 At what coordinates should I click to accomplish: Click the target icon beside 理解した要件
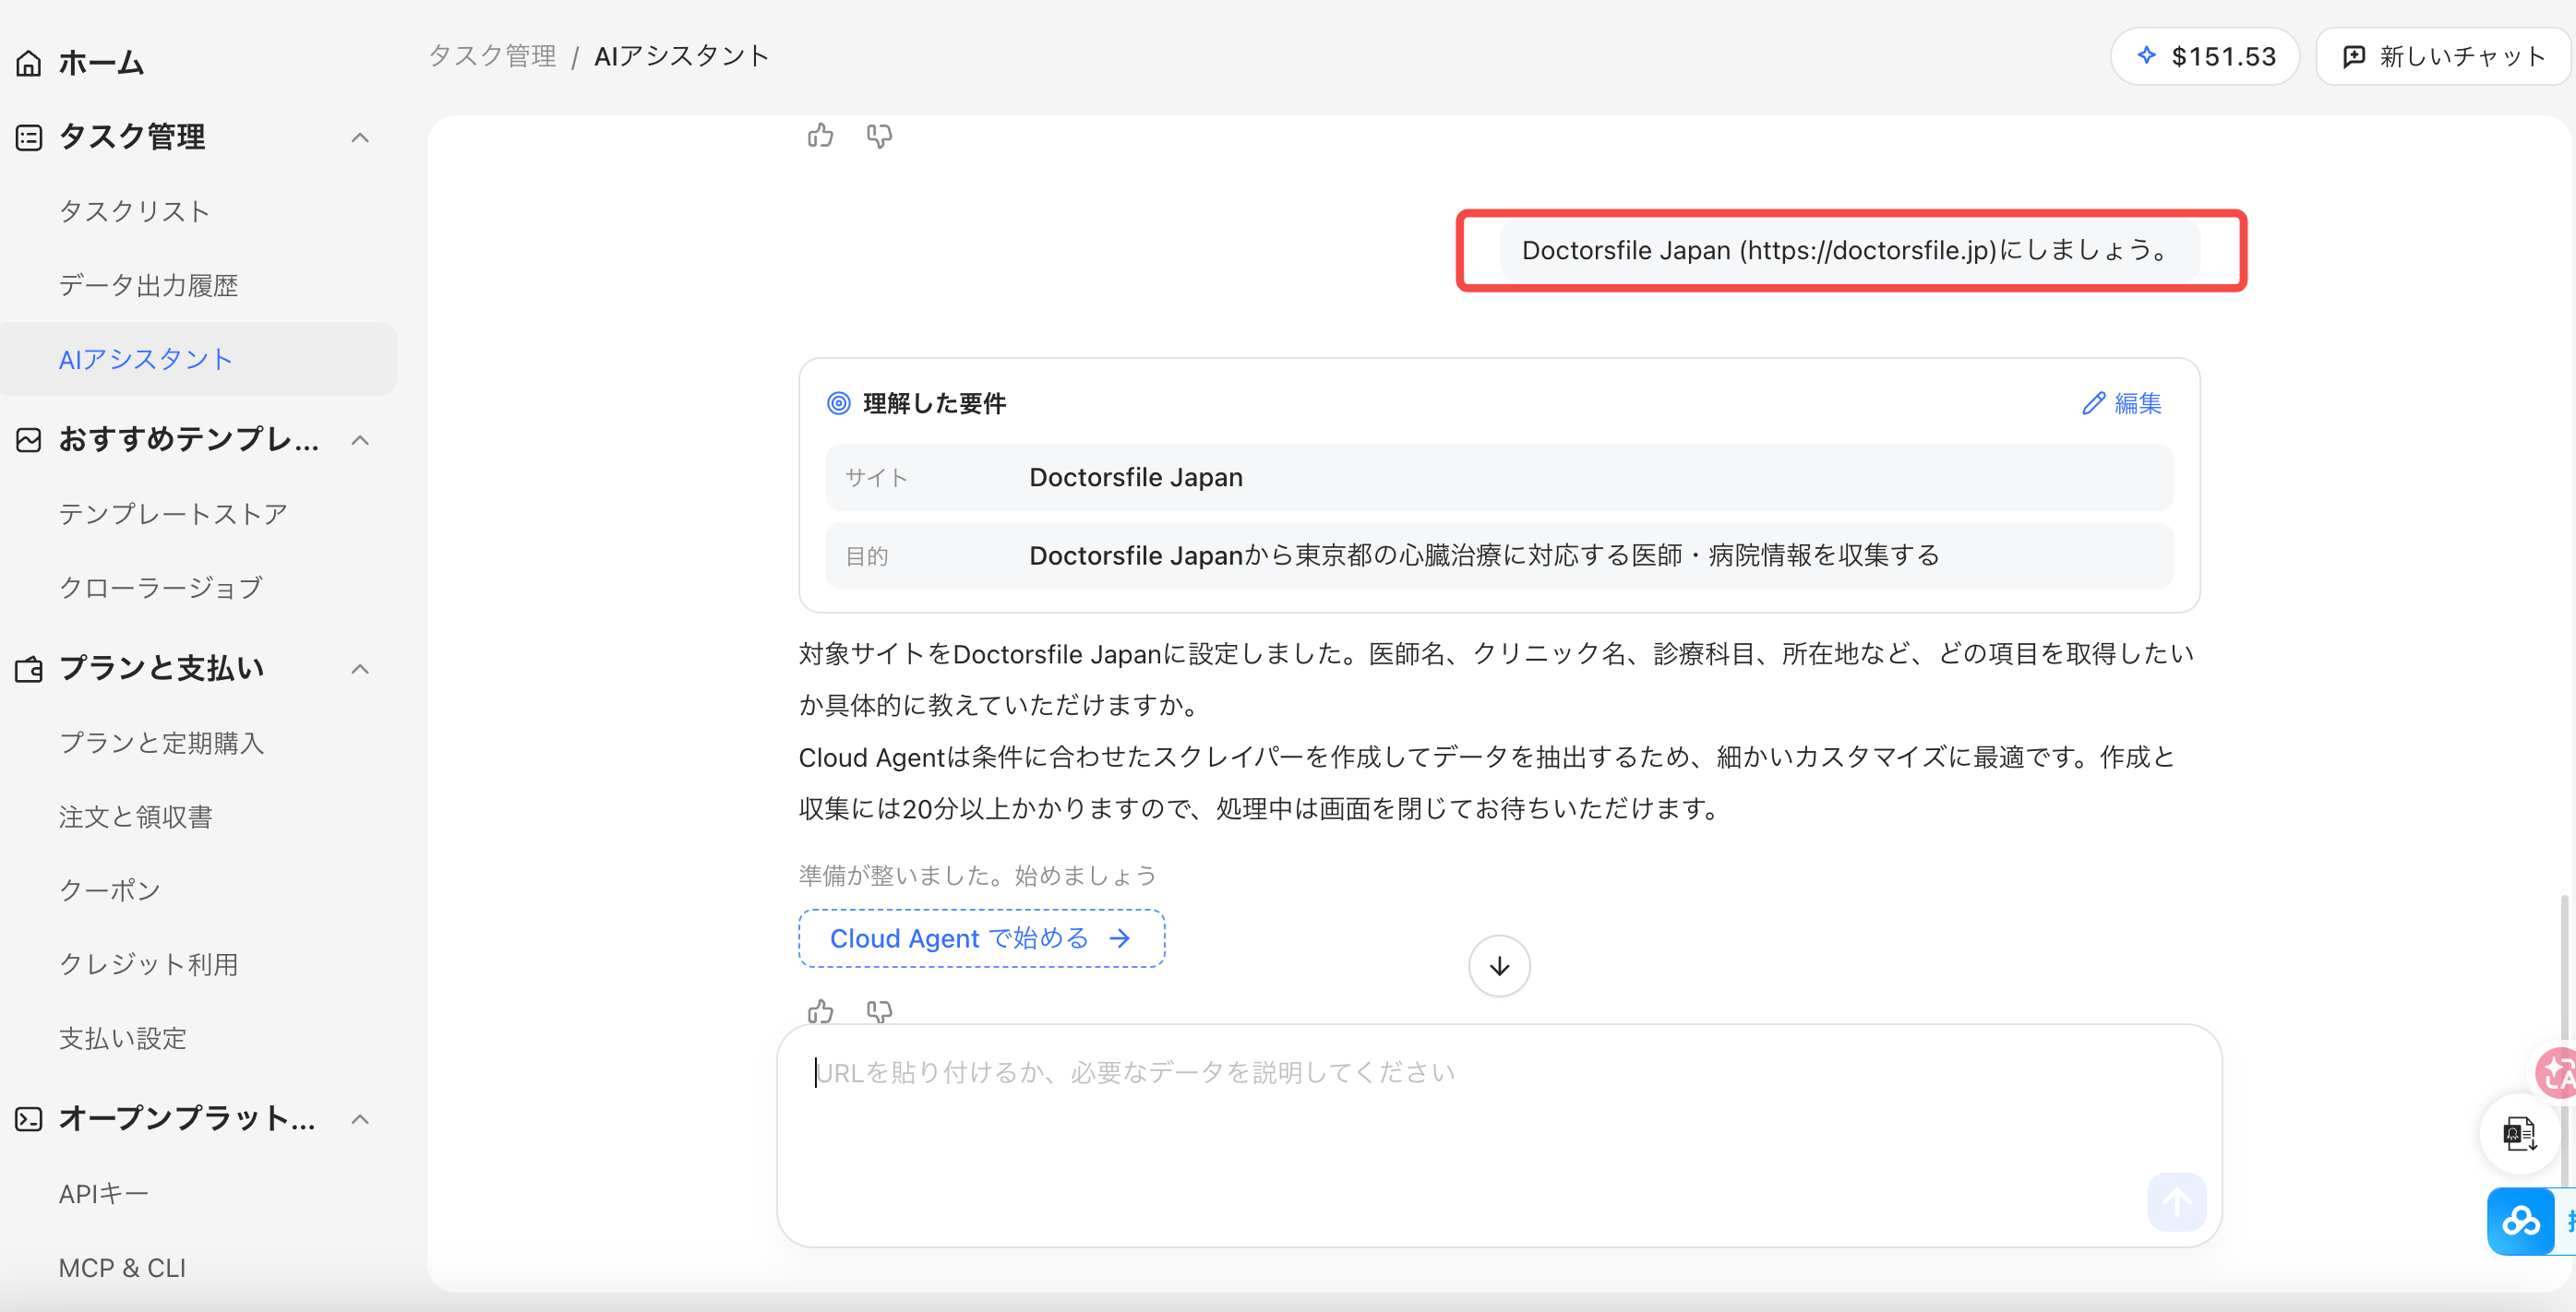pos(839,403)
